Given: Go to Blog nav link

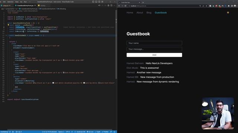Looking at the screenshot, I should pyautogui.click(x=149, y=13).
